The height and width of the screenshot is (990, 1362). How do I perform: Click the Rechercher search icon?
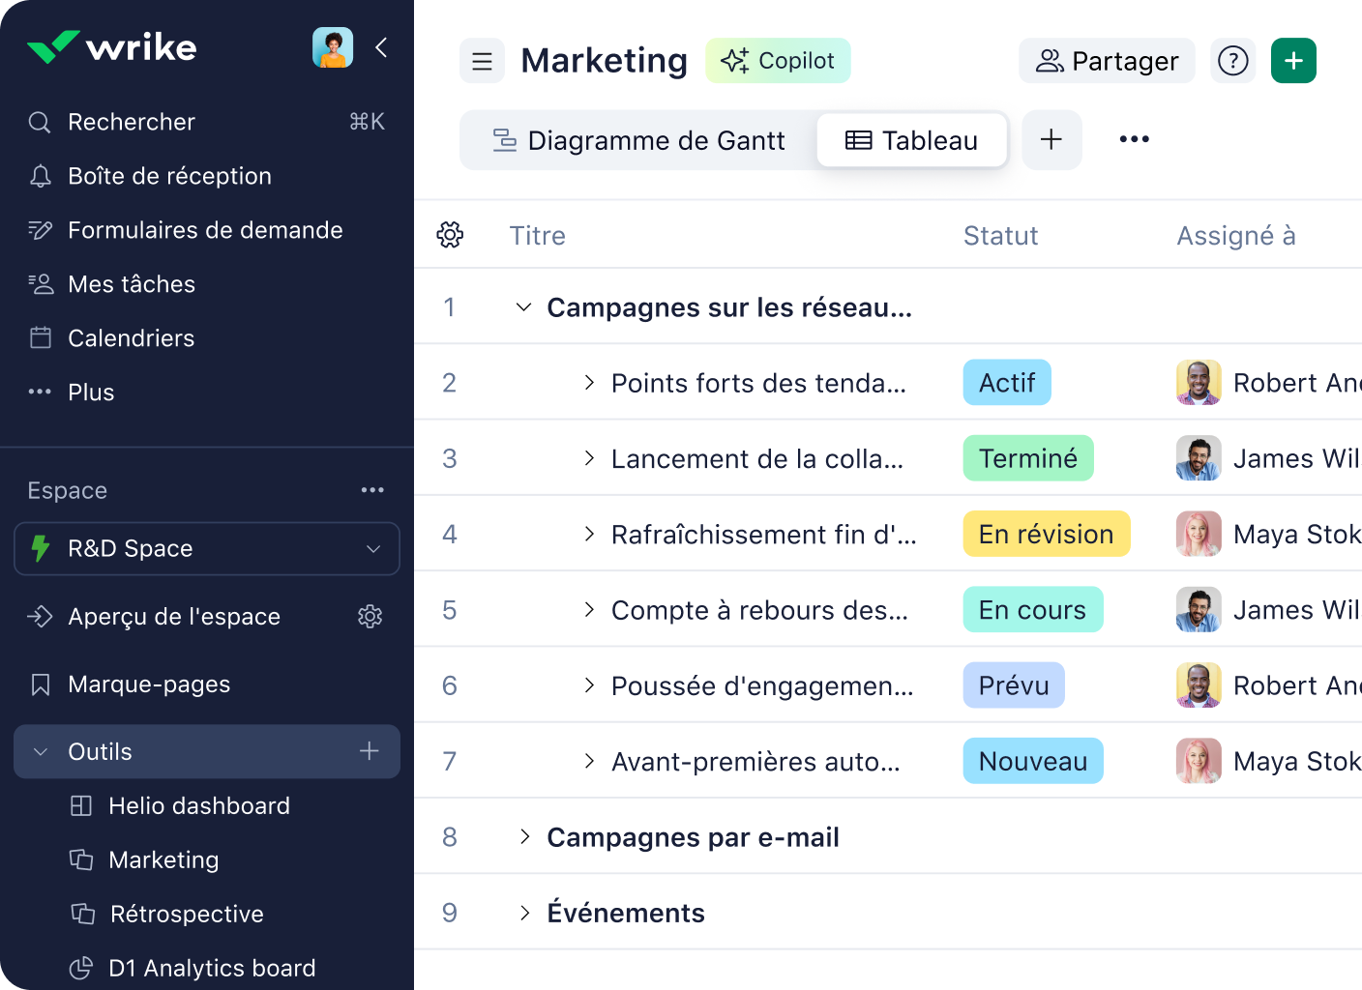pyautogui.click(x=40, y=122)
